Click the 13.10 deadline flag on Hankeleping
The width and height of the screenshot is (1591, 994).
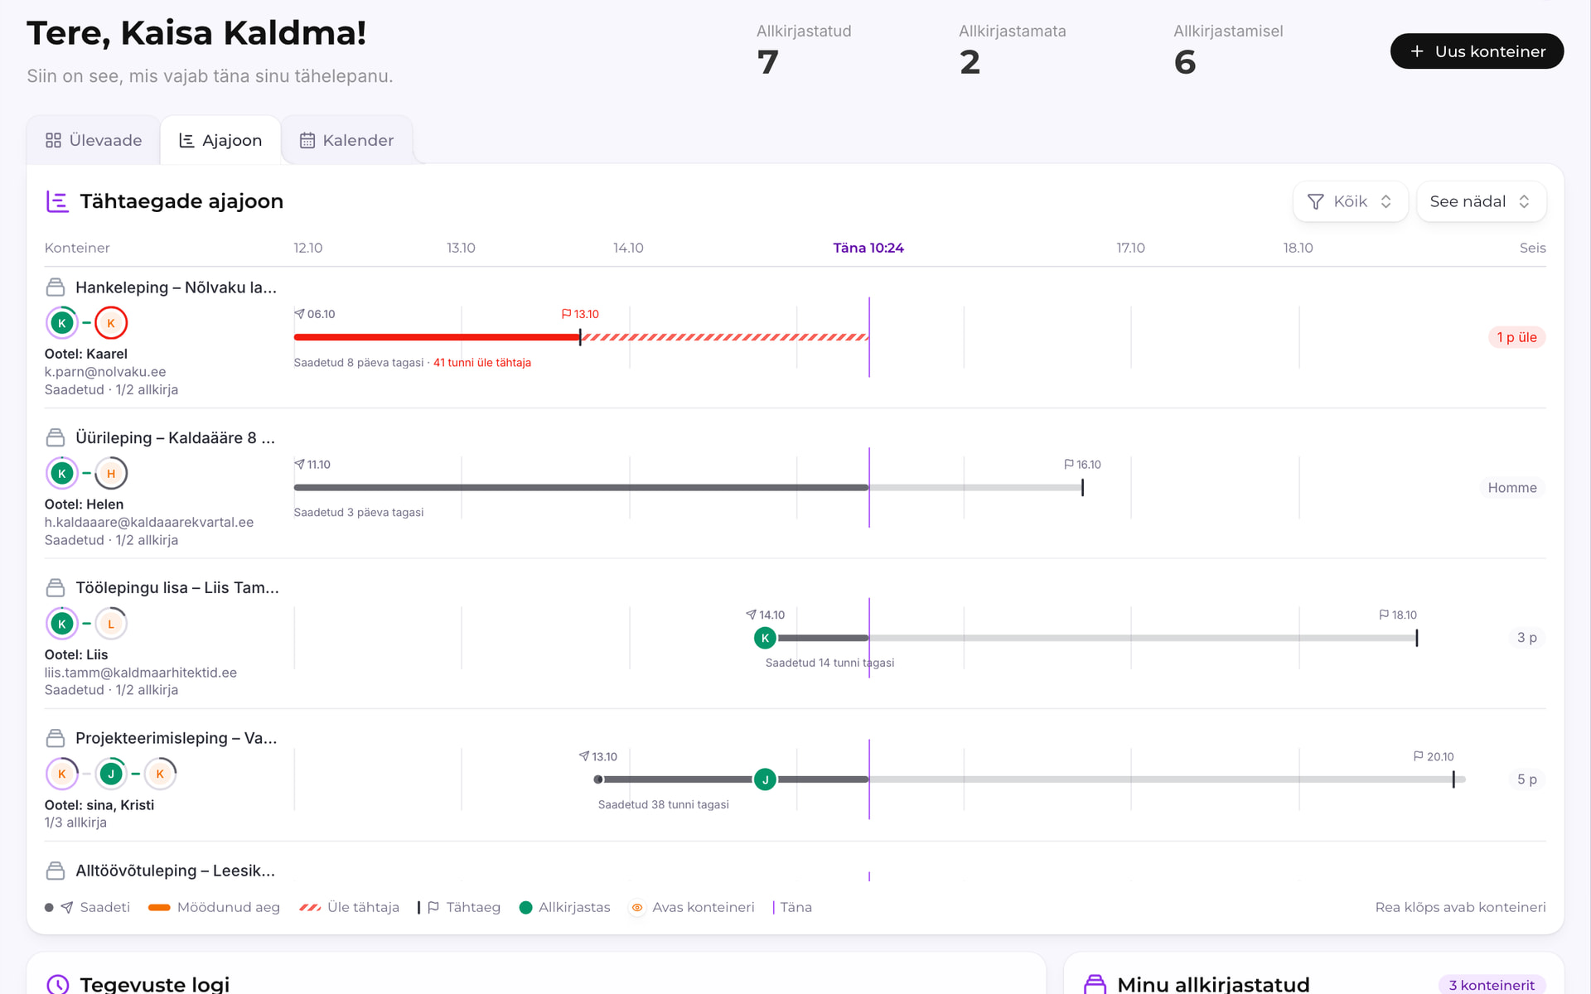point(580,314)
